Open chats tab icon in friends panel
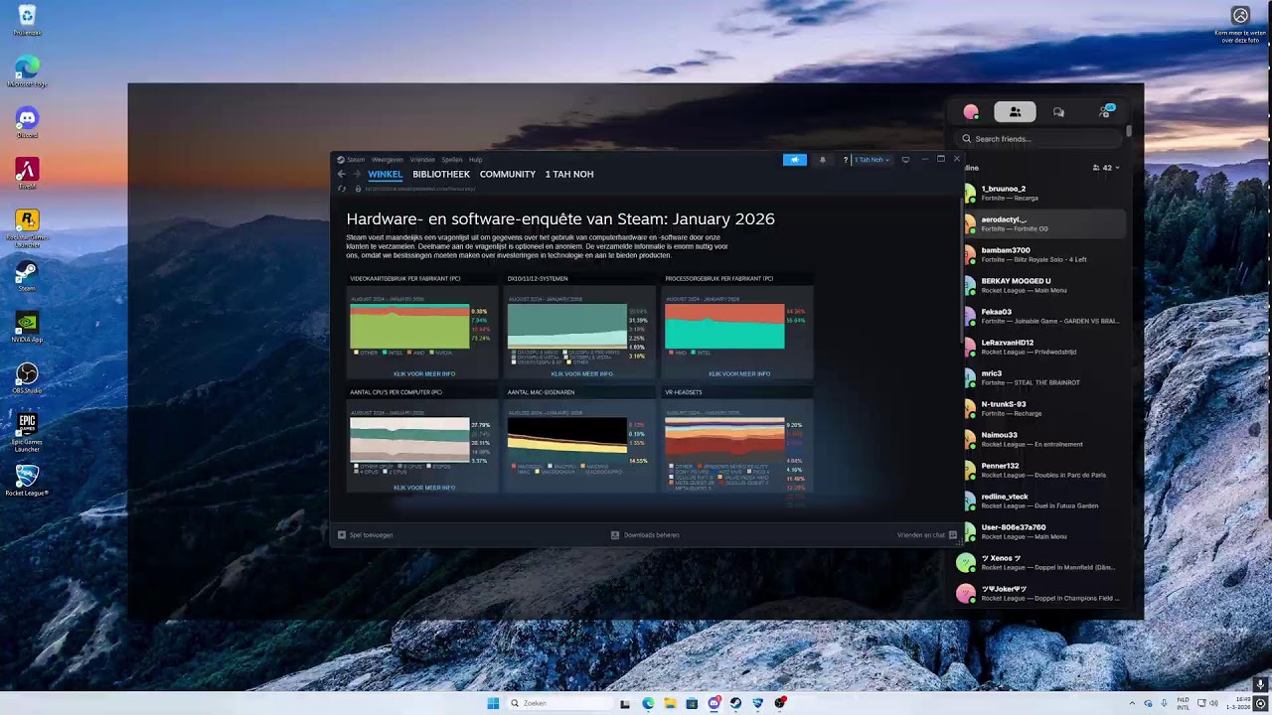Image resolution: width=1272 pixels, height=715 pixels. coord(1059,112)
